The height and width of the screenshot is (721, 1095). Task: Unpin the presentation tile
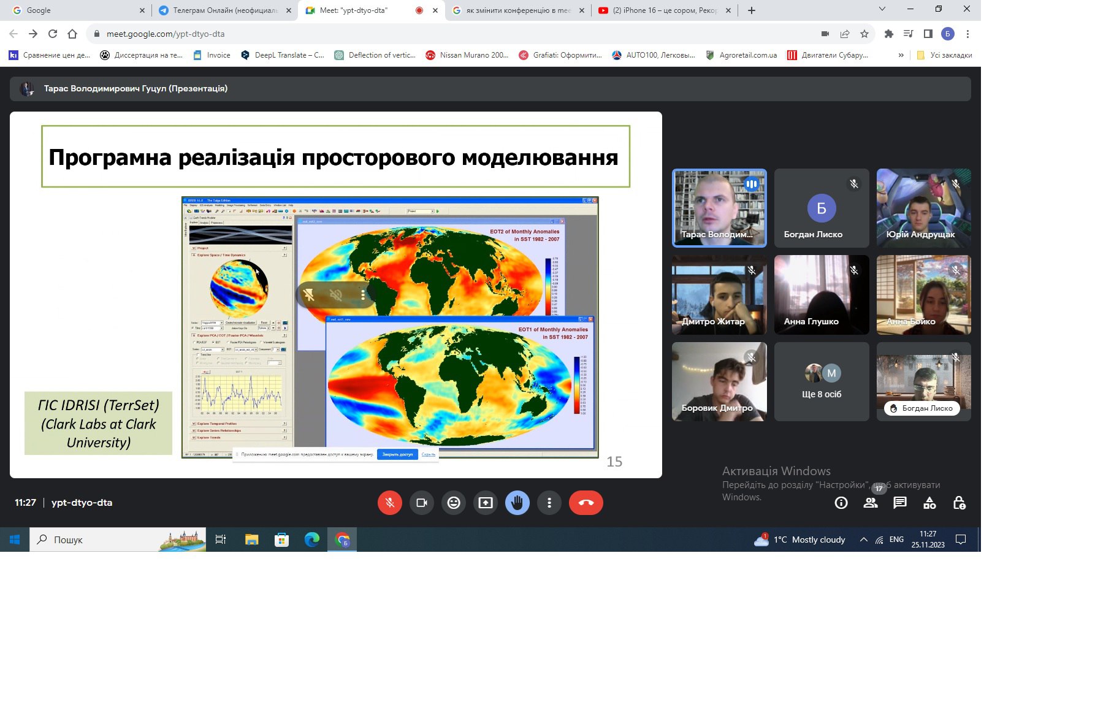[x=309, y=296]
